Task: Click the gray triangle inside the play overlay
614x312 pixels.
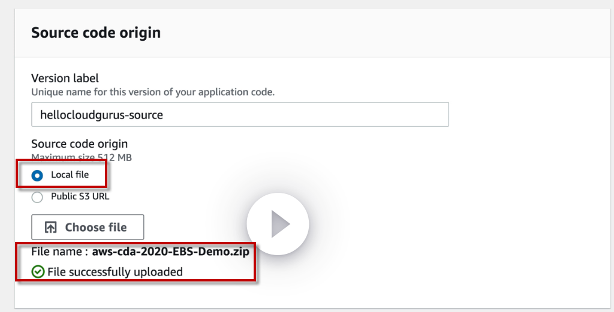Action: (279, 225)
